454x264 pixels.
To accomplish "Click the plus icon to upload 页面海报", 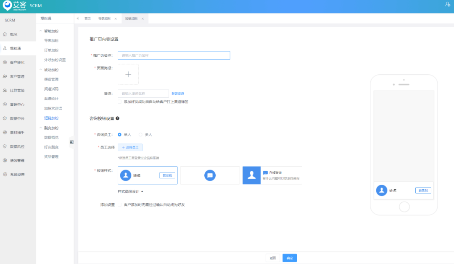I will [x=128, y=74].
